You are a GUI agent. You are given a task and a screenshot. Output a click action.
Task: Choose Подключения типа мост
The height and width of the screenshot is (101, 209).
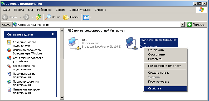tap(165, 66)
